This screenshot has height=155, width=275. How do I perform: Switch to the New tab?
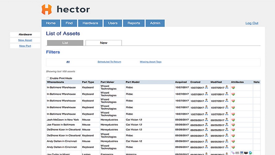click(x=104, y=43)
